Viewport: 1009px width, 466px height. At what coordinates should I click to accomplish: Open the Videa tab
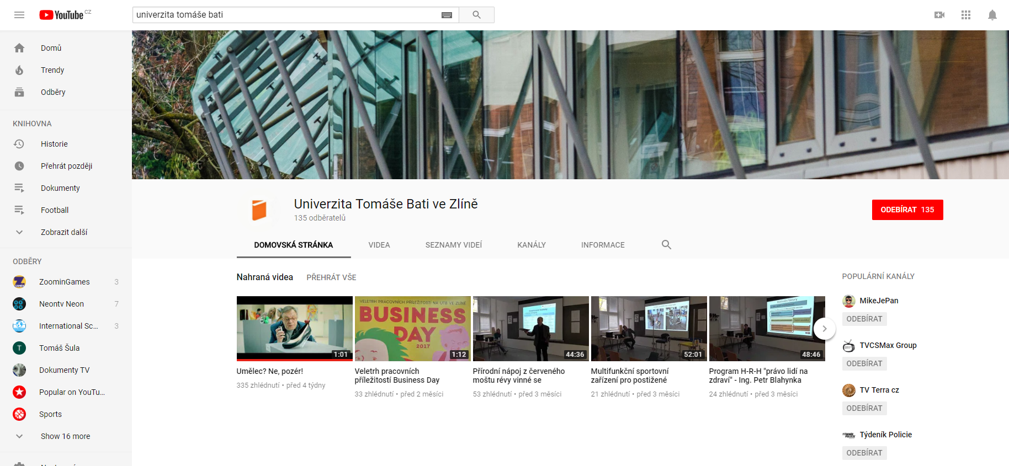point(379,245)
